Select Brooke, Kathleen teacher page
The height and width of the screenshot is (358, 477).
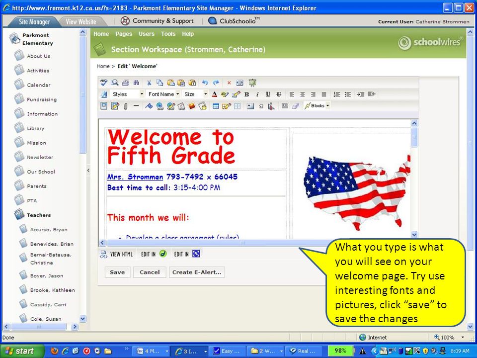click(x=52, y=290)
